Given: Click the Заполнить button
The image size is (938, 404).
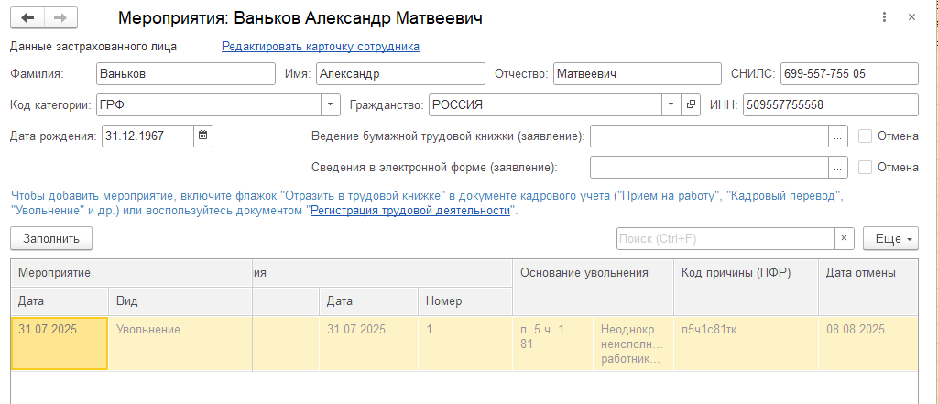Looking at the screenshot, I should coord(51,238).
